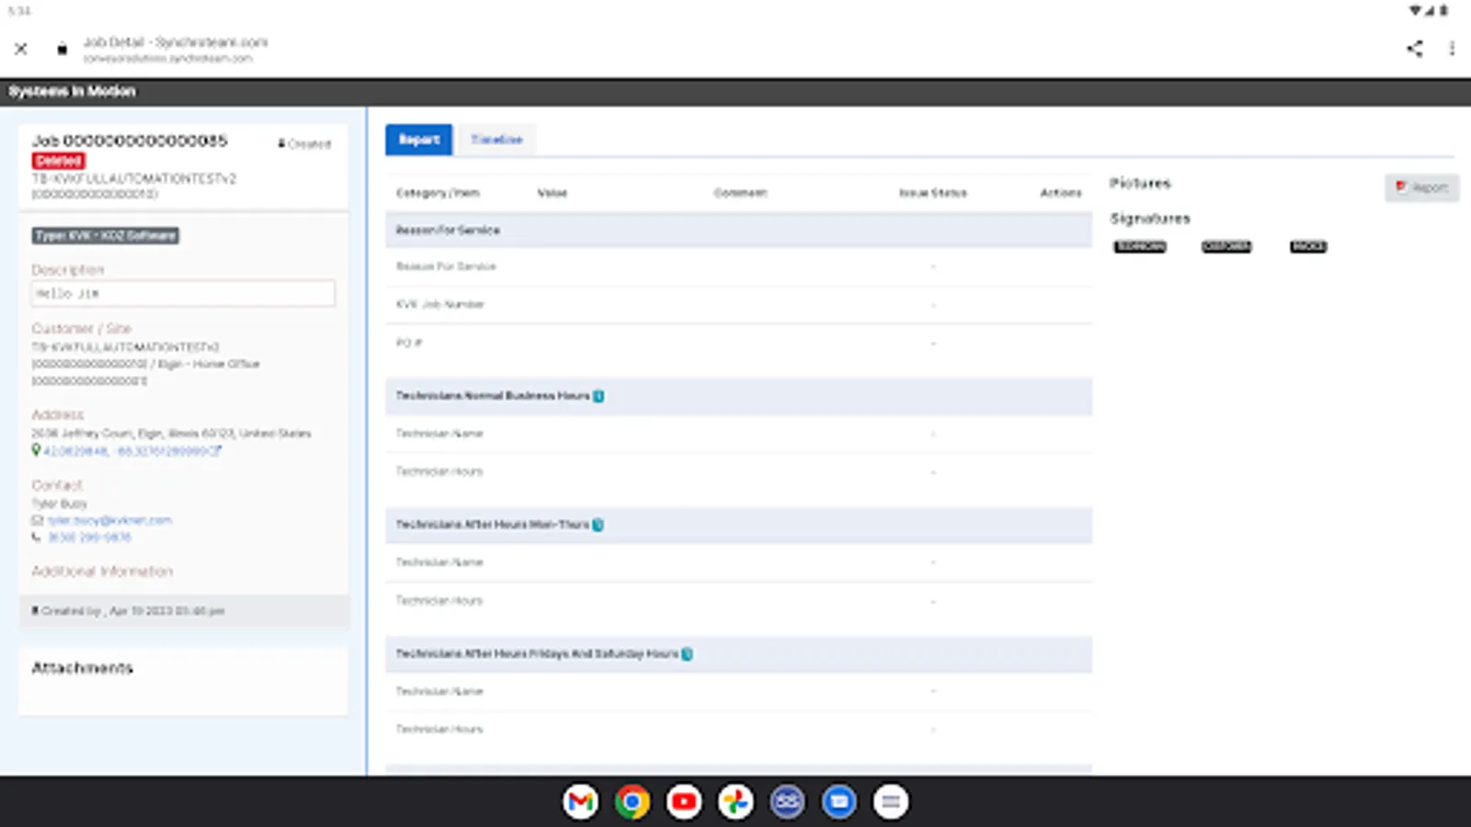Image resolution: width=1471 pixels, height=827 pixels.
Task: Click the last signature badge under Signatures
Action: coord(1308,246)
